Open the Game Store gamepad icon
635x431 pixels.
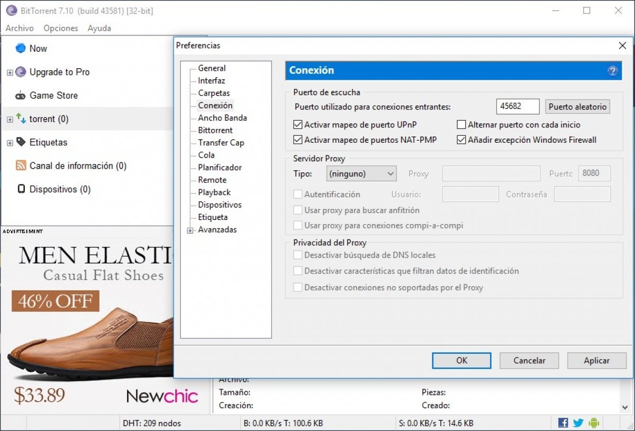(21, 96)
